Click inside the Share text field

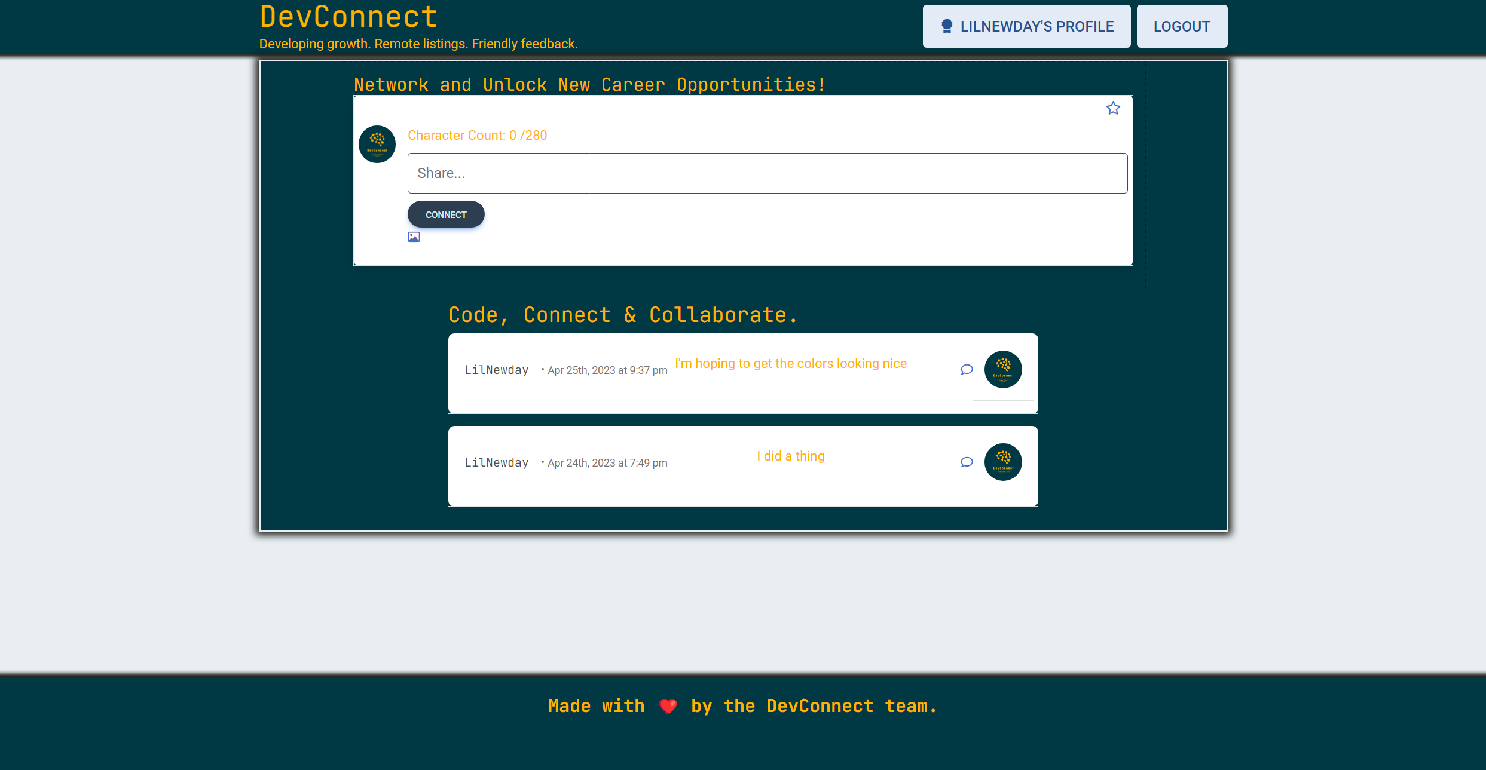click(x=767, y=173)
